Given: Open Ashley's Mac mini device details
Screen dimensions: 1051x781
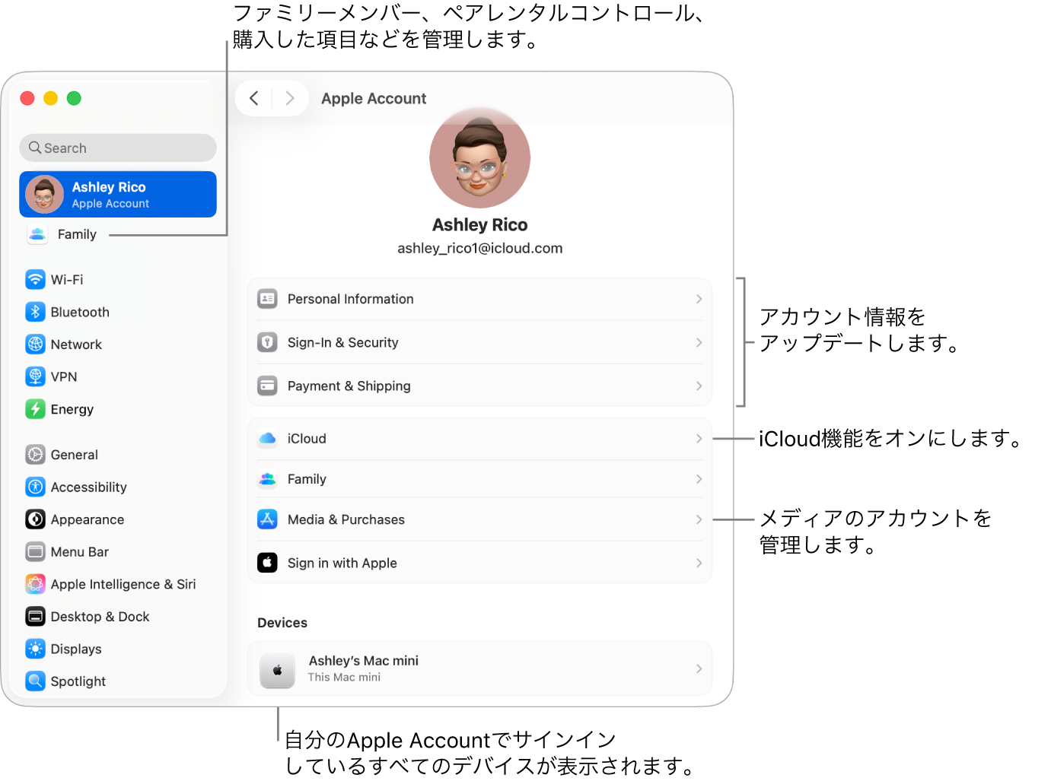Looking at the screenshot, I should click(x=479, y=668).
